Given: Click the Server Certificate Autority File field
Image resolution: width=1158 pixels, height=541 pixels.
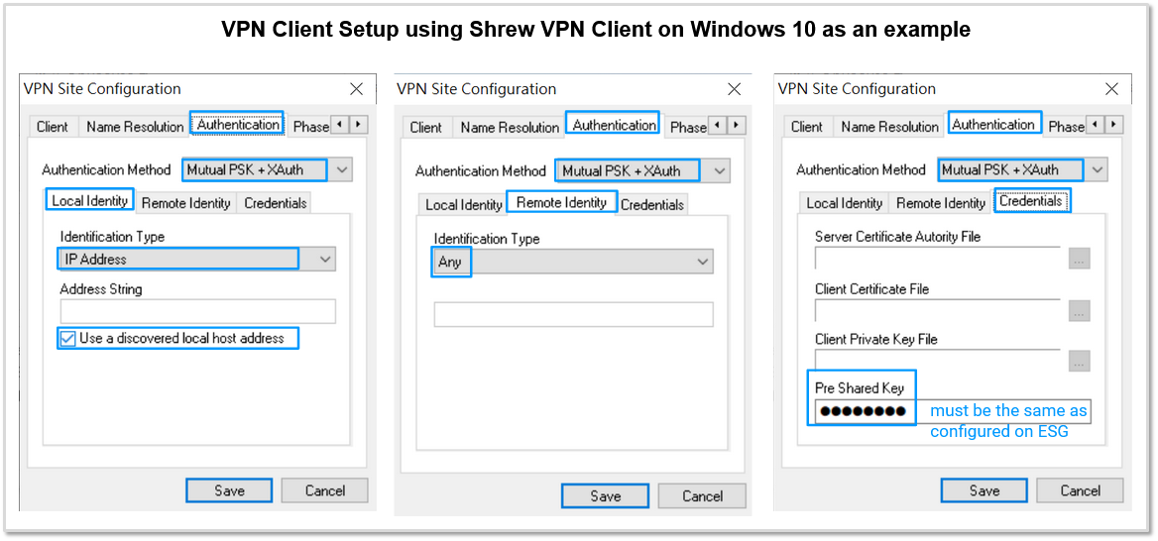Looking at the screenshot, I should pos(938,258).
